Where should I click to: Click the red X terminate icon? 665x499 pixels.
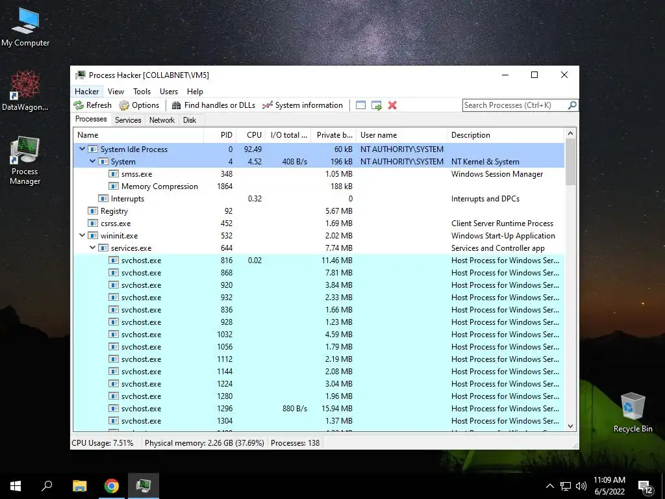tap(392, 105)
